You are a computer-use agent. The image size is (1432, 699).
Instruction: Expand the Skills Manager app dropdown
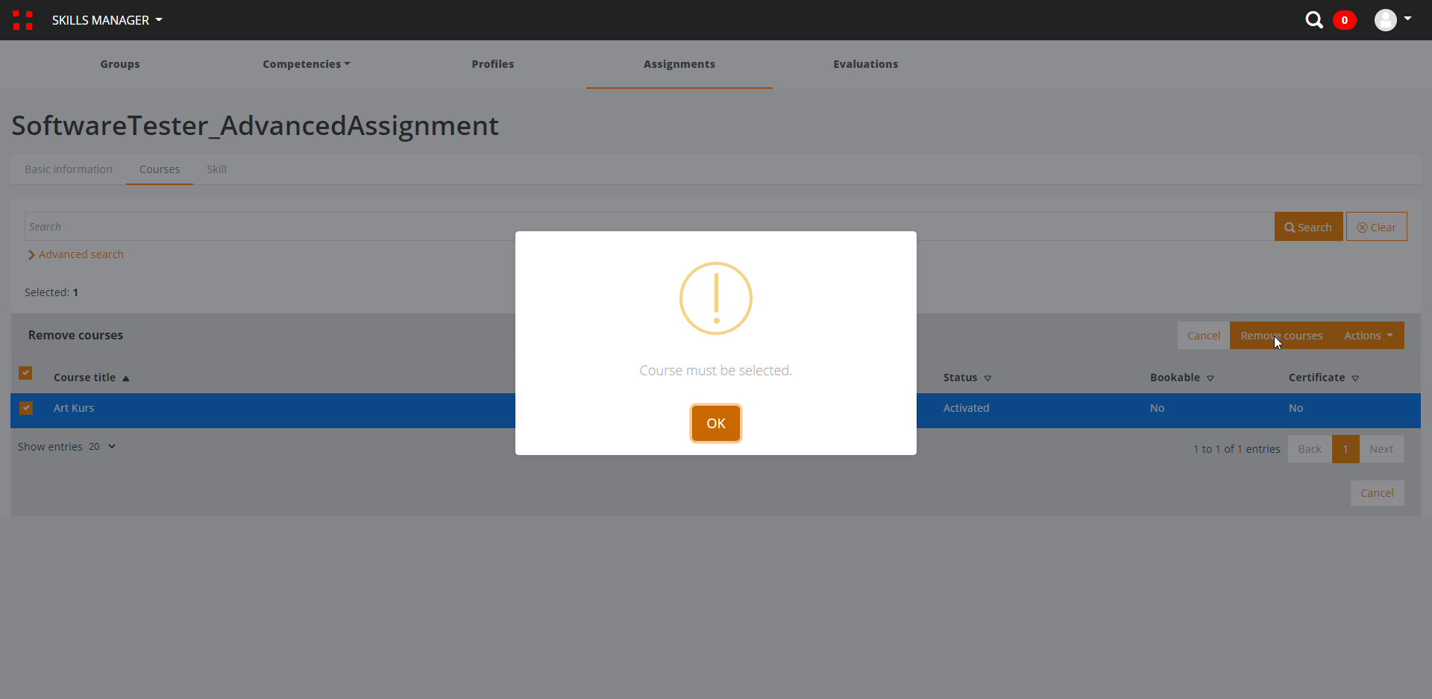coord(107,20)
